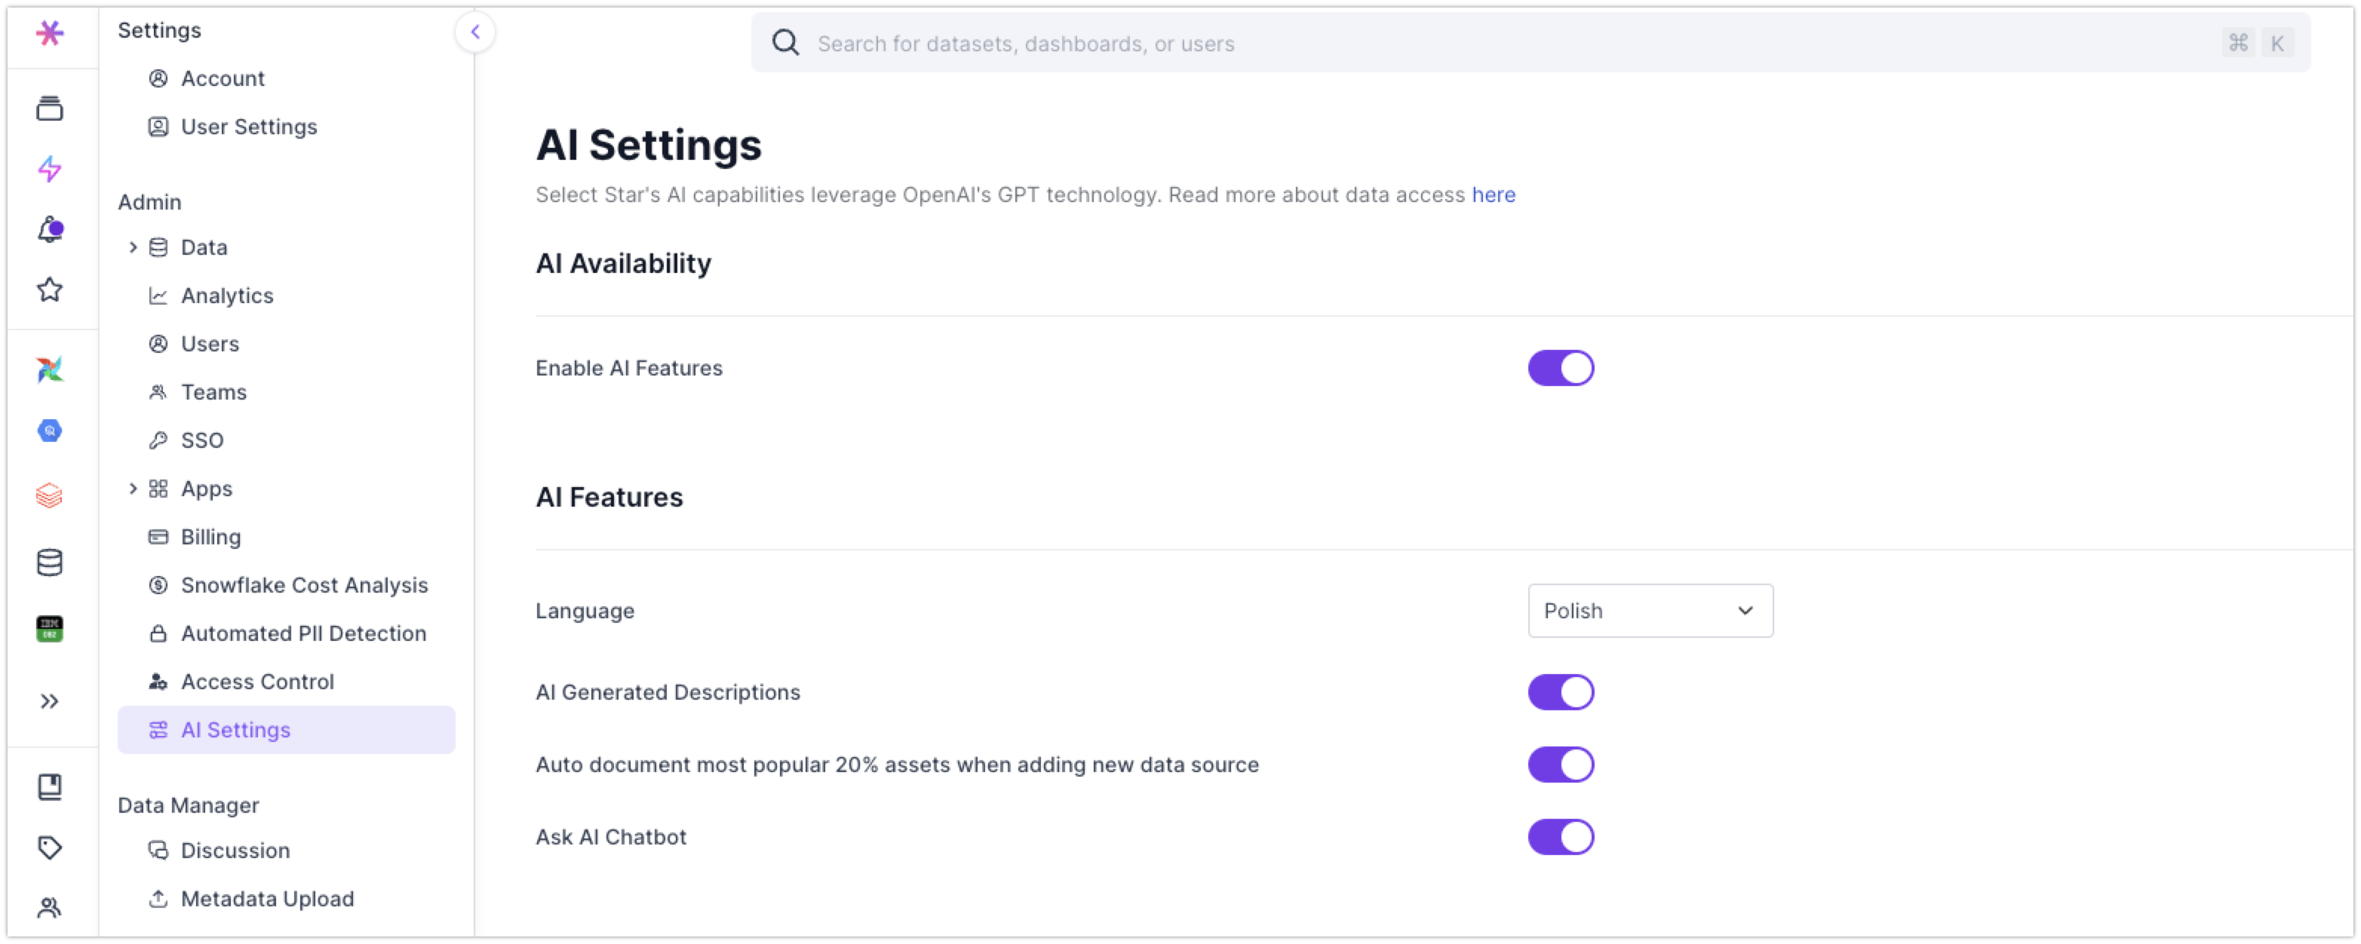Expand the Data tree item chevron
The height and width of the screenshot is (944, 2361).
133,247
